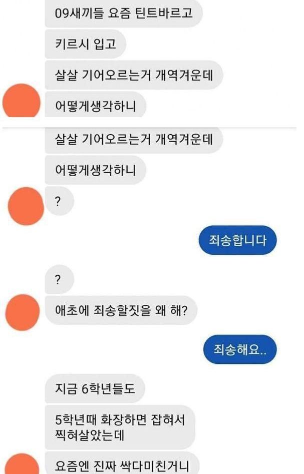Click the orange avatar beside 어떻게생각하니
The image size is (304, 474).
coord(22,101)
